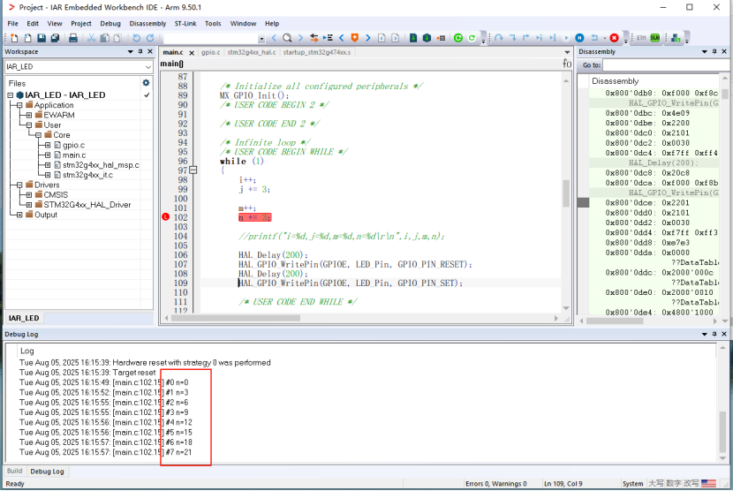The width and height of the screenshot is (733, 491).
Task: Click the editor vertical scrollbar thumb
Action: point(565,193)
